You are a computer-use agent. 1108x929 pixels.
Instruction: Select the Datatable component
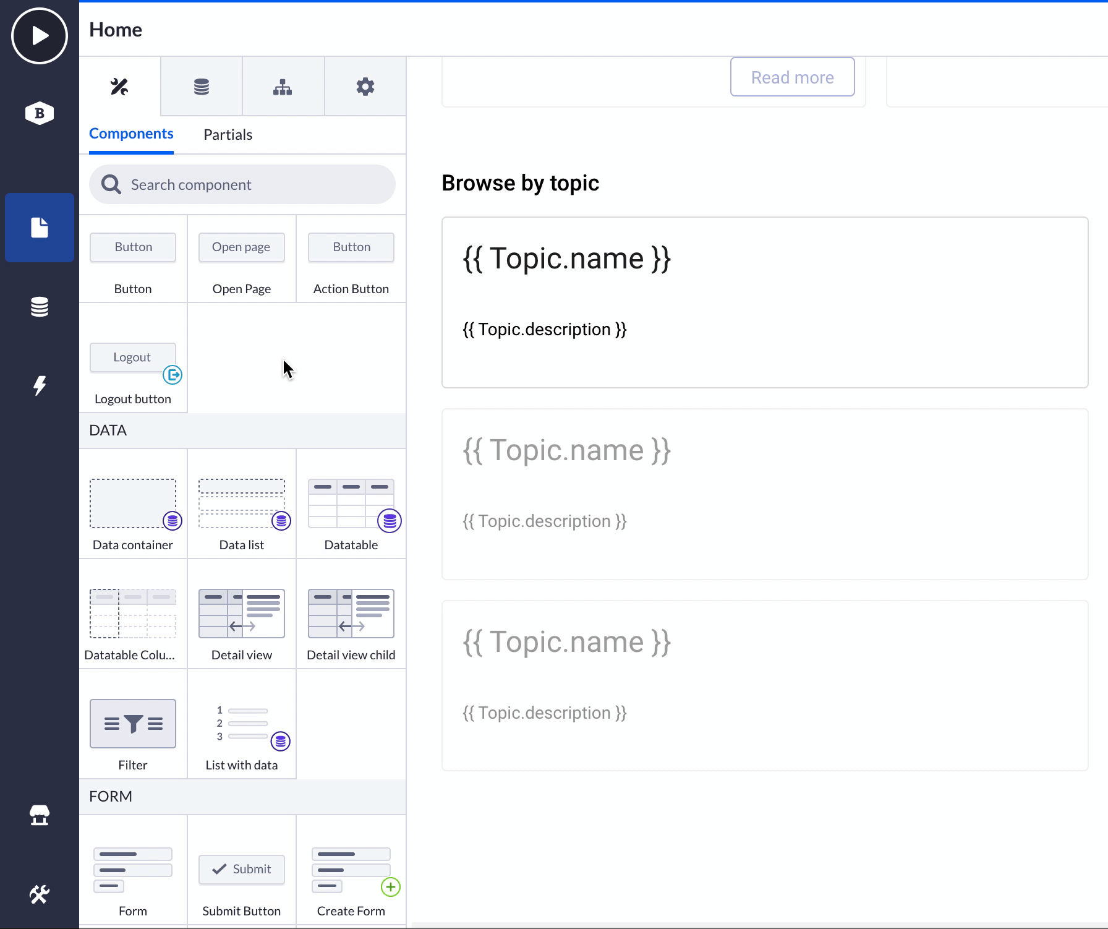point(351,504)
